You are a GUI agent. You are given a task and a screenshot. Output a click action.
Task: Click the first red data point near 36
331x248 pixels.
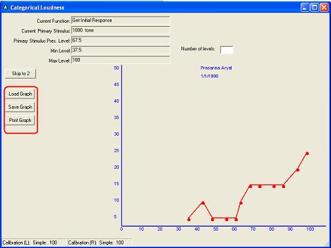pos(189,220)
